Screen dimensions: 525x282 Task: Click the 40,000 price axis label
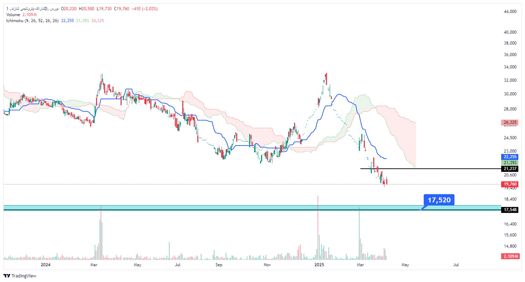point(510,32)
